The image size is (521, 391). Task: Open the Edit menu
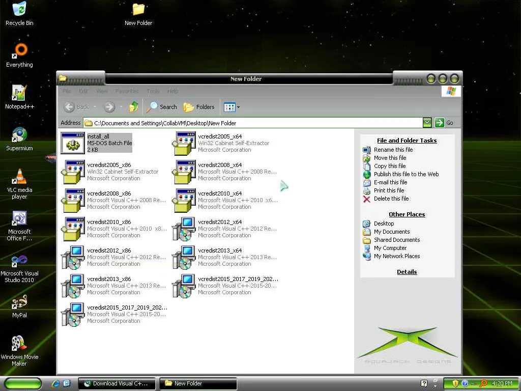pyautogui.click(x=83, y=91)
